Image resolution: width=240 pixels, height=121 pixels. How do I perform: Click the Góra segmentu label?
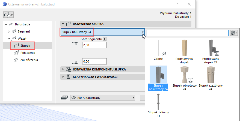click(x=91, y=39)
